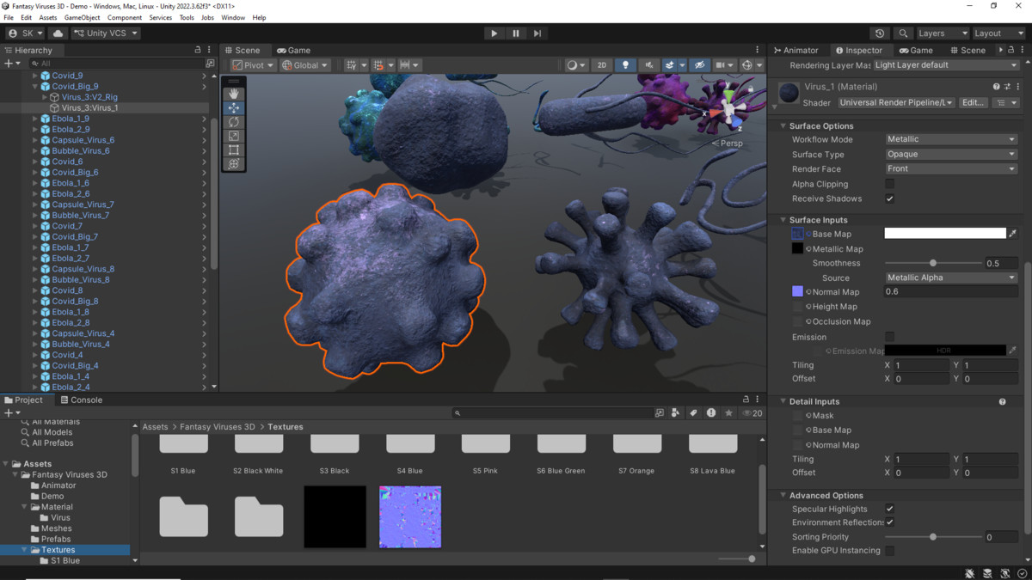
Task: Select the Scale tool
Action: (x=233, y=136)
